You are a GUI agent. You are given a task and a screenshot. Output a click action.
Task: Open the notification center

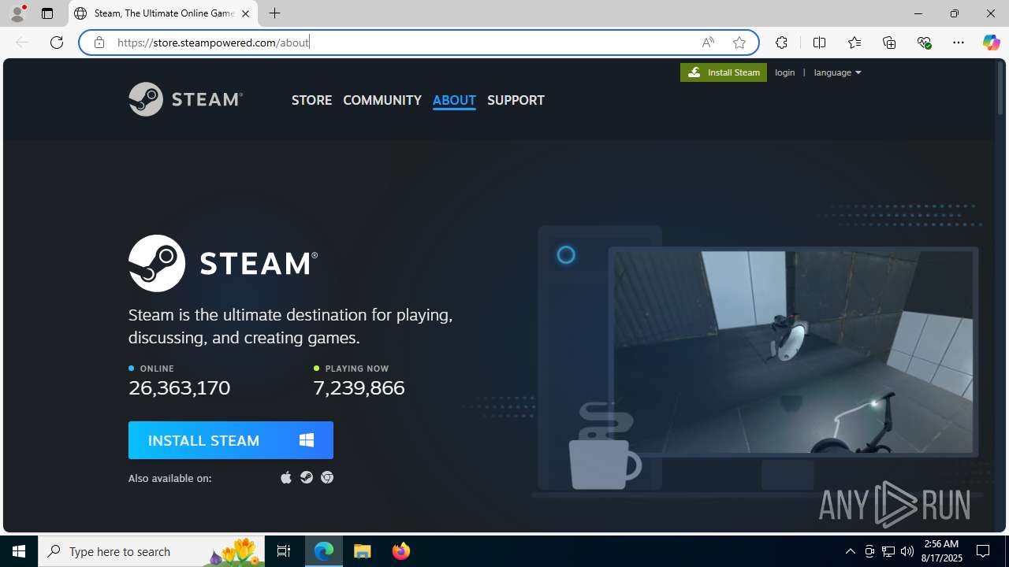click(984, 551)
